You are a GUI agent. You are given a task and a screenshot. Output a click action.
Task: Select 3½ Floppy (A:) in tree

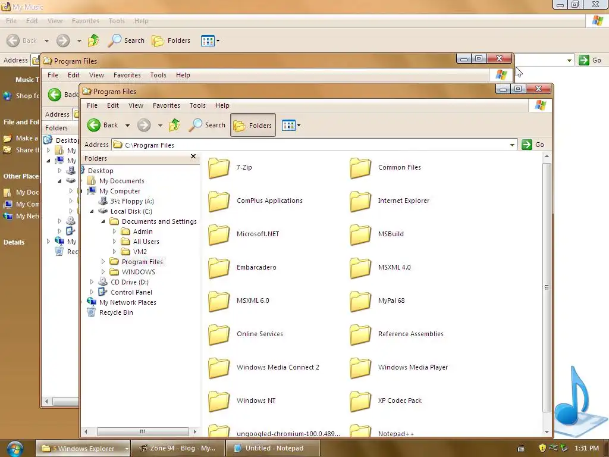pos(132,201)
